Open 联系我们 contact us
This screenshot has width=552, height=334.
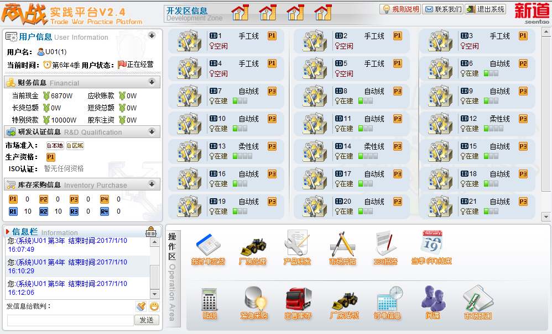point(443,9)
